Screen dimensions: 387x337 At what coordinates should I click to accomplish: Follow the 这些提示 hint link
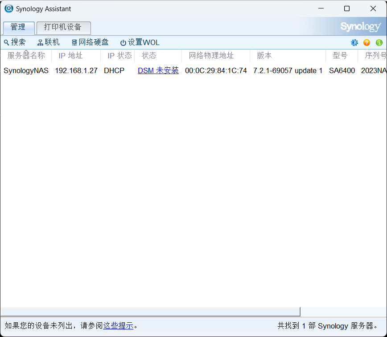point(118,325)
